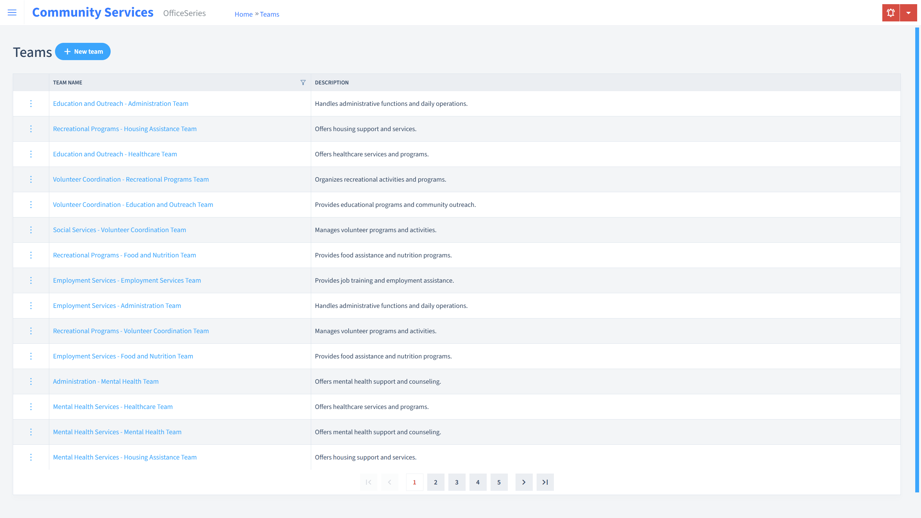Screen dimensions: 921x518
Task: Click the New team button
Action: [x=83, y=51]
